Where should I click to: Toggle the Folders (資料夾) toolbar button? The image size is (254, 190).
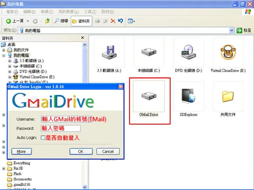pyautogui.click(x=81, y=21)
